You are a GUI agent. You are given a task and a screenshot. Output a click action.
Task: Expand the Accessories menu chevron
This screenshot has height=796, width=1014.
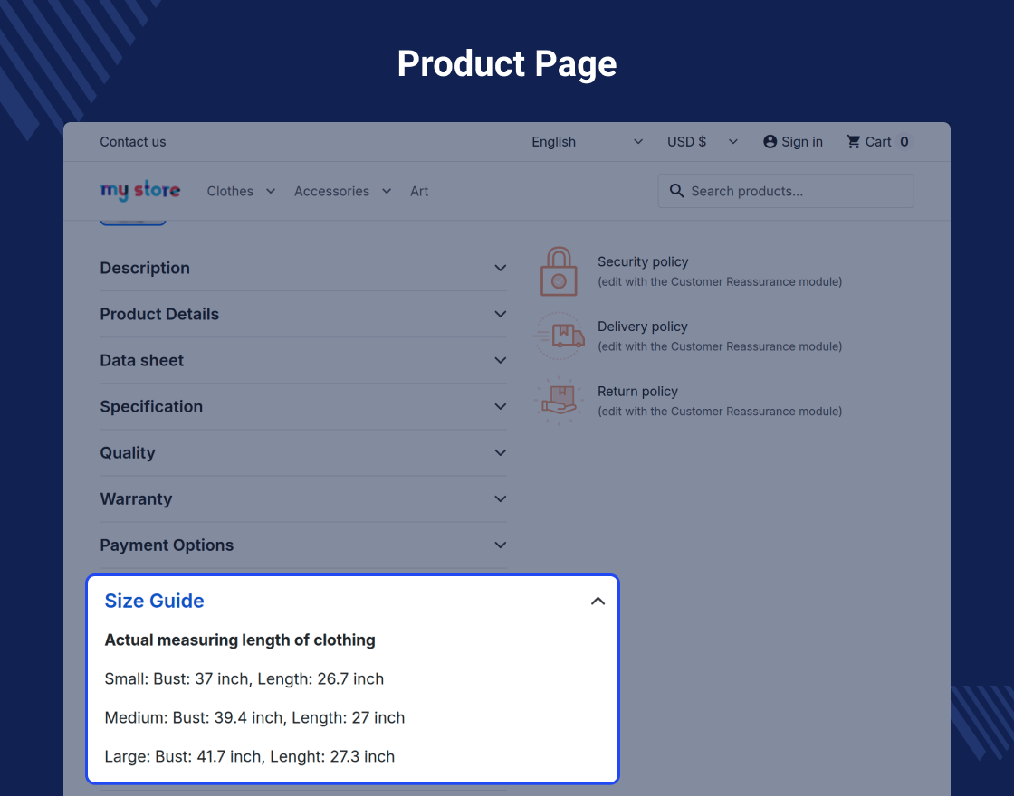tap(386, 191)
